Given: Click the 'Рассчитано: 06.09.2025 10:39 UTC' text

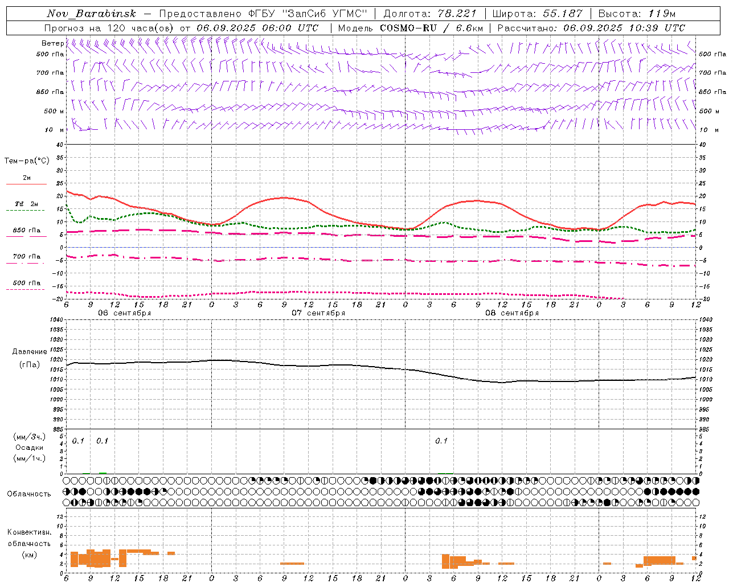Looking at the screenshot, I should point(591,28).
